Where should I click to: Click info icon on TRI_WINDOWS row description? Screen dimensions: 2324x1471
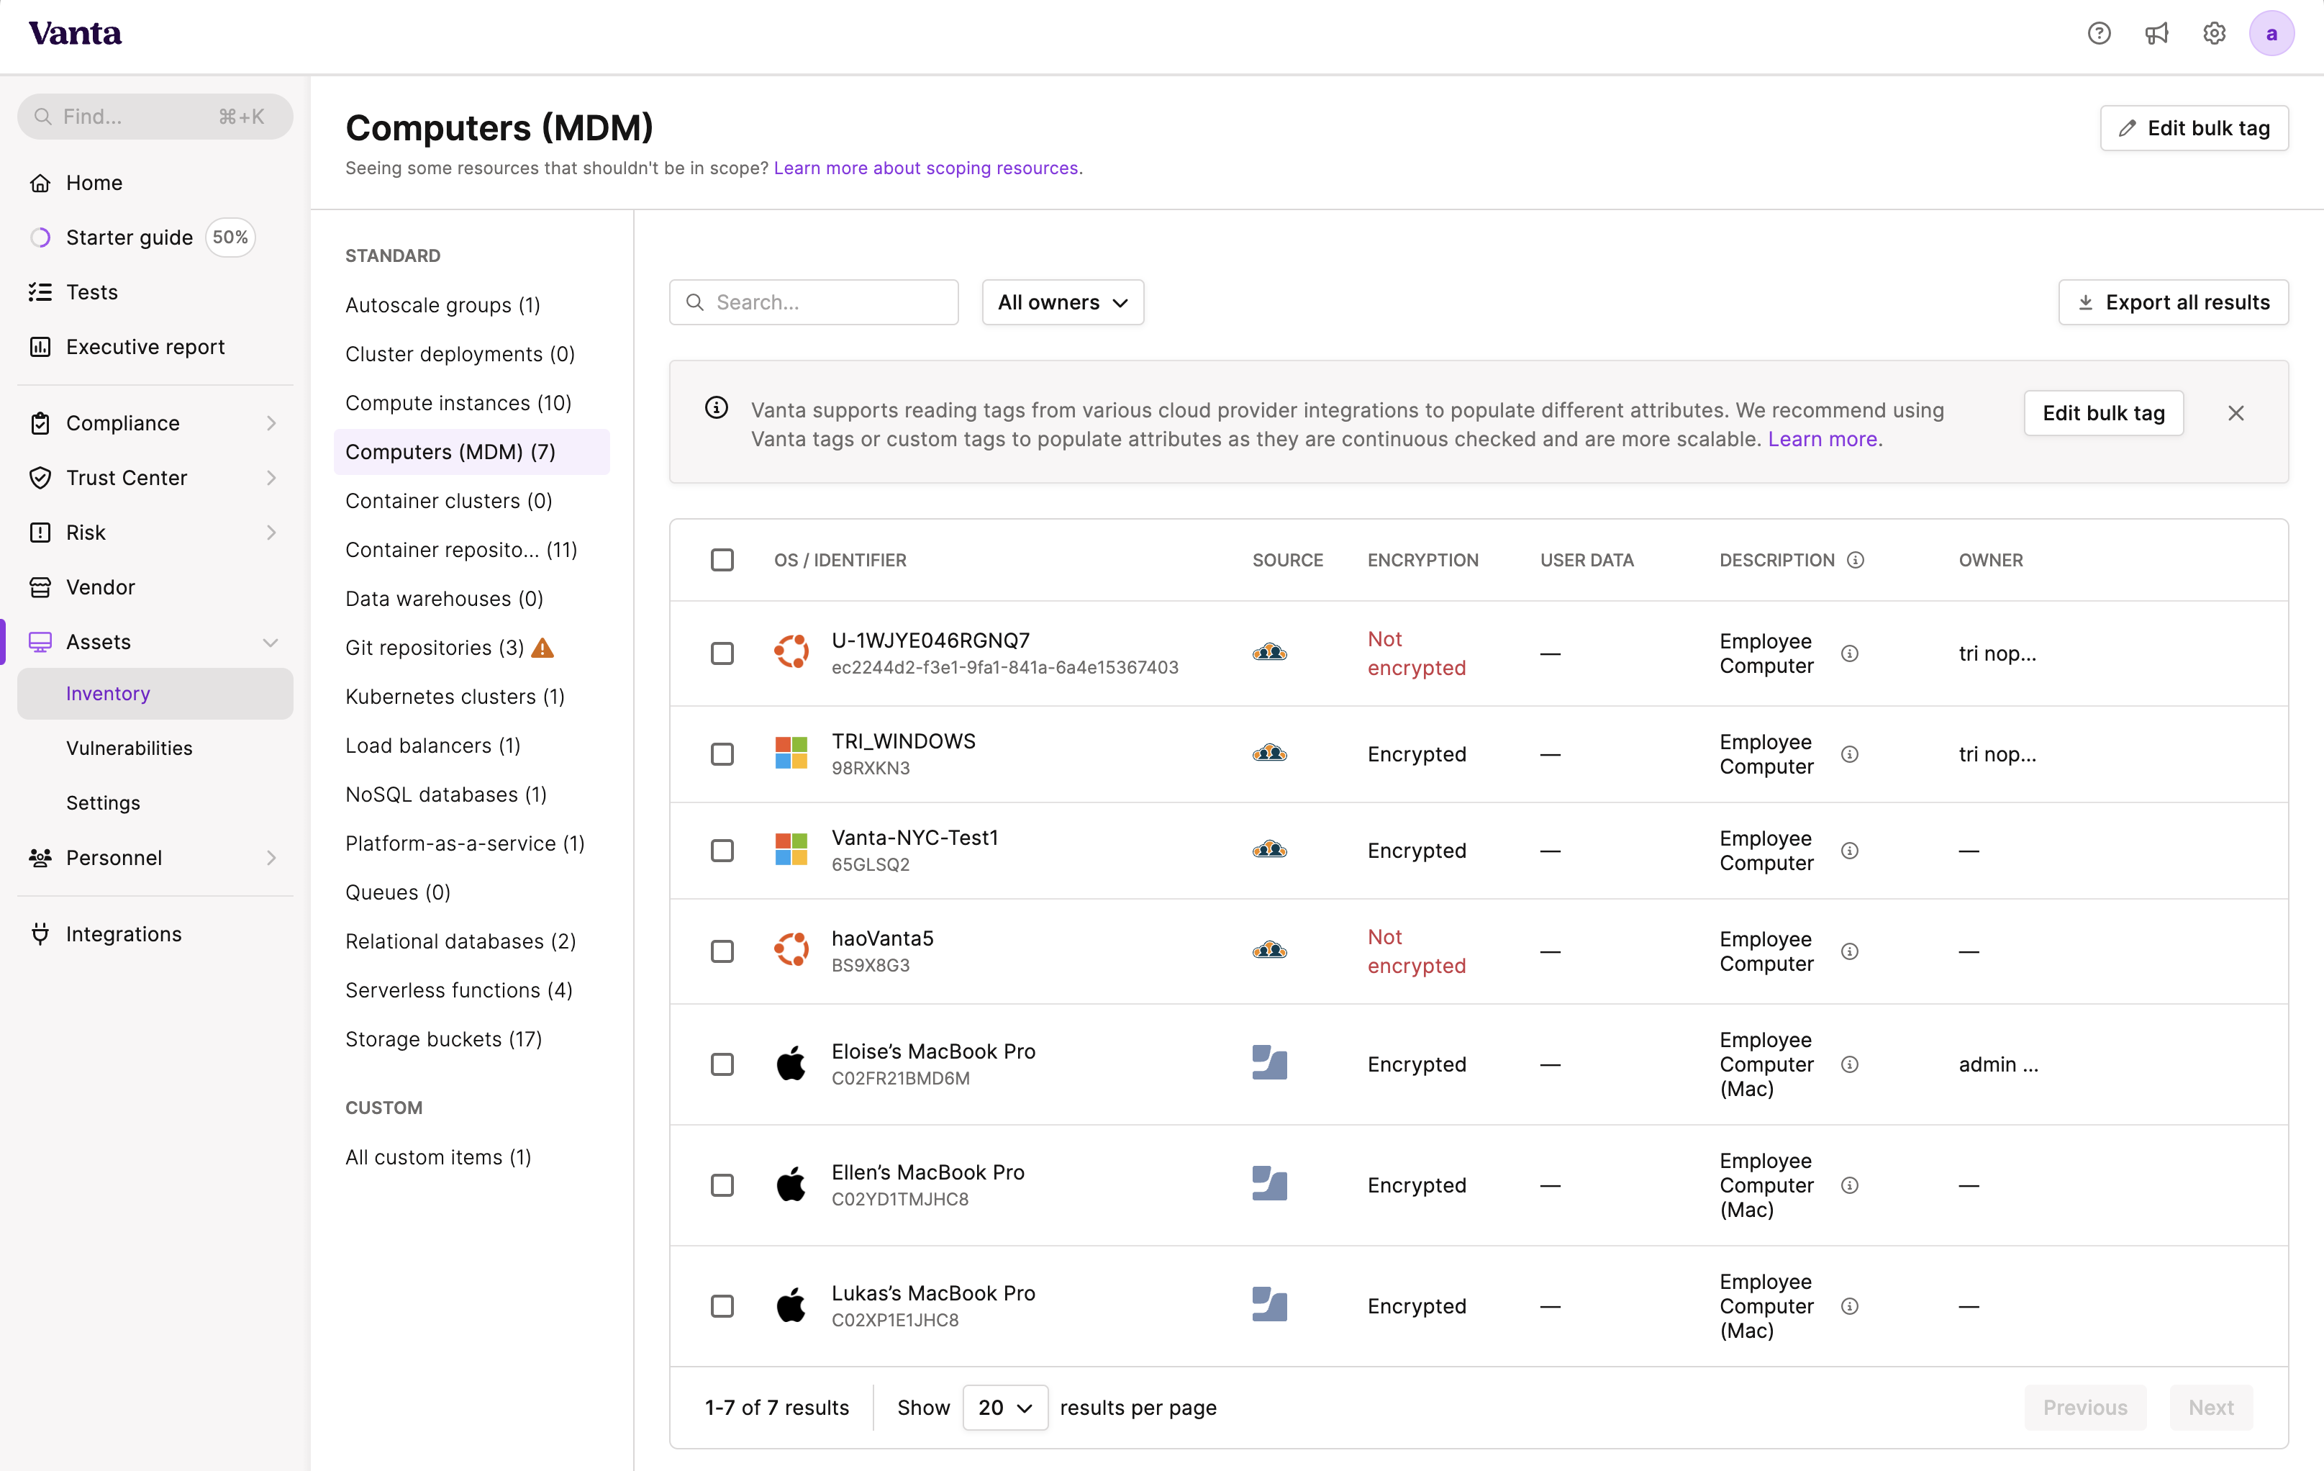pyautogui.click(x=1849, y=753)
